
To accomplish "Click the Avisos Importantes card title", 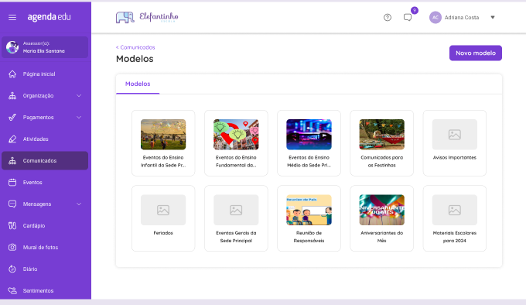I will (x=455, y=157).
